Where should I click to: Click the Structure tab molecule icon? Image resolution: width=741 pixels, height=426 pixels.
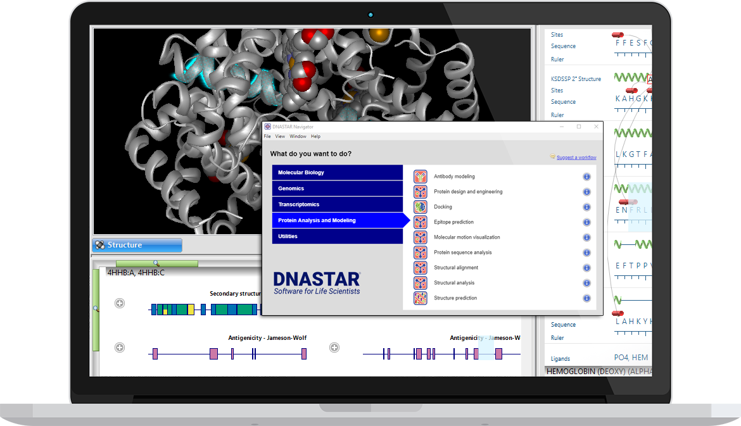pos(99,245)
